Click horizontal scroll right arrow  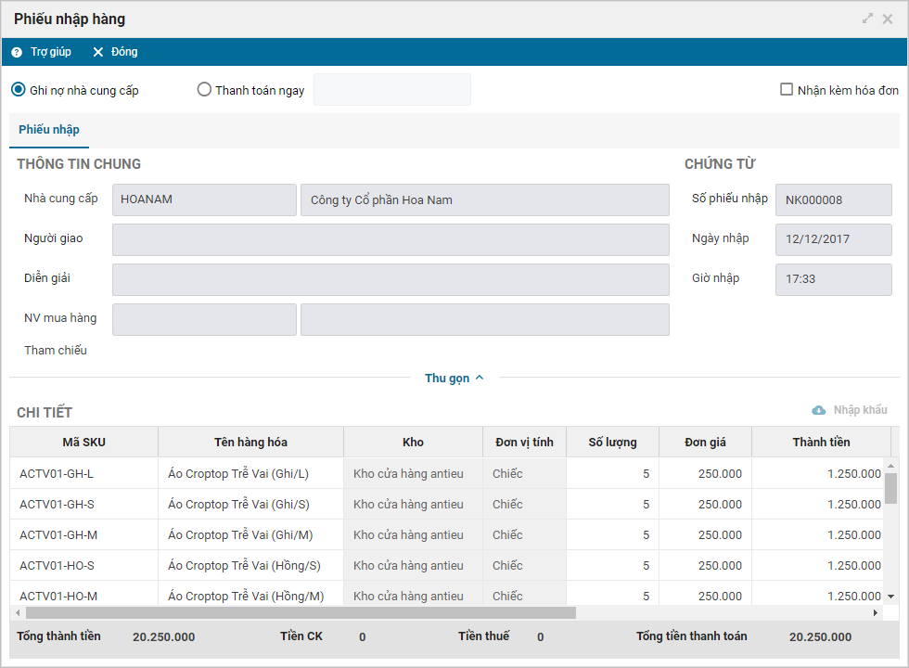pyautogui.click(x=876, y=612)
